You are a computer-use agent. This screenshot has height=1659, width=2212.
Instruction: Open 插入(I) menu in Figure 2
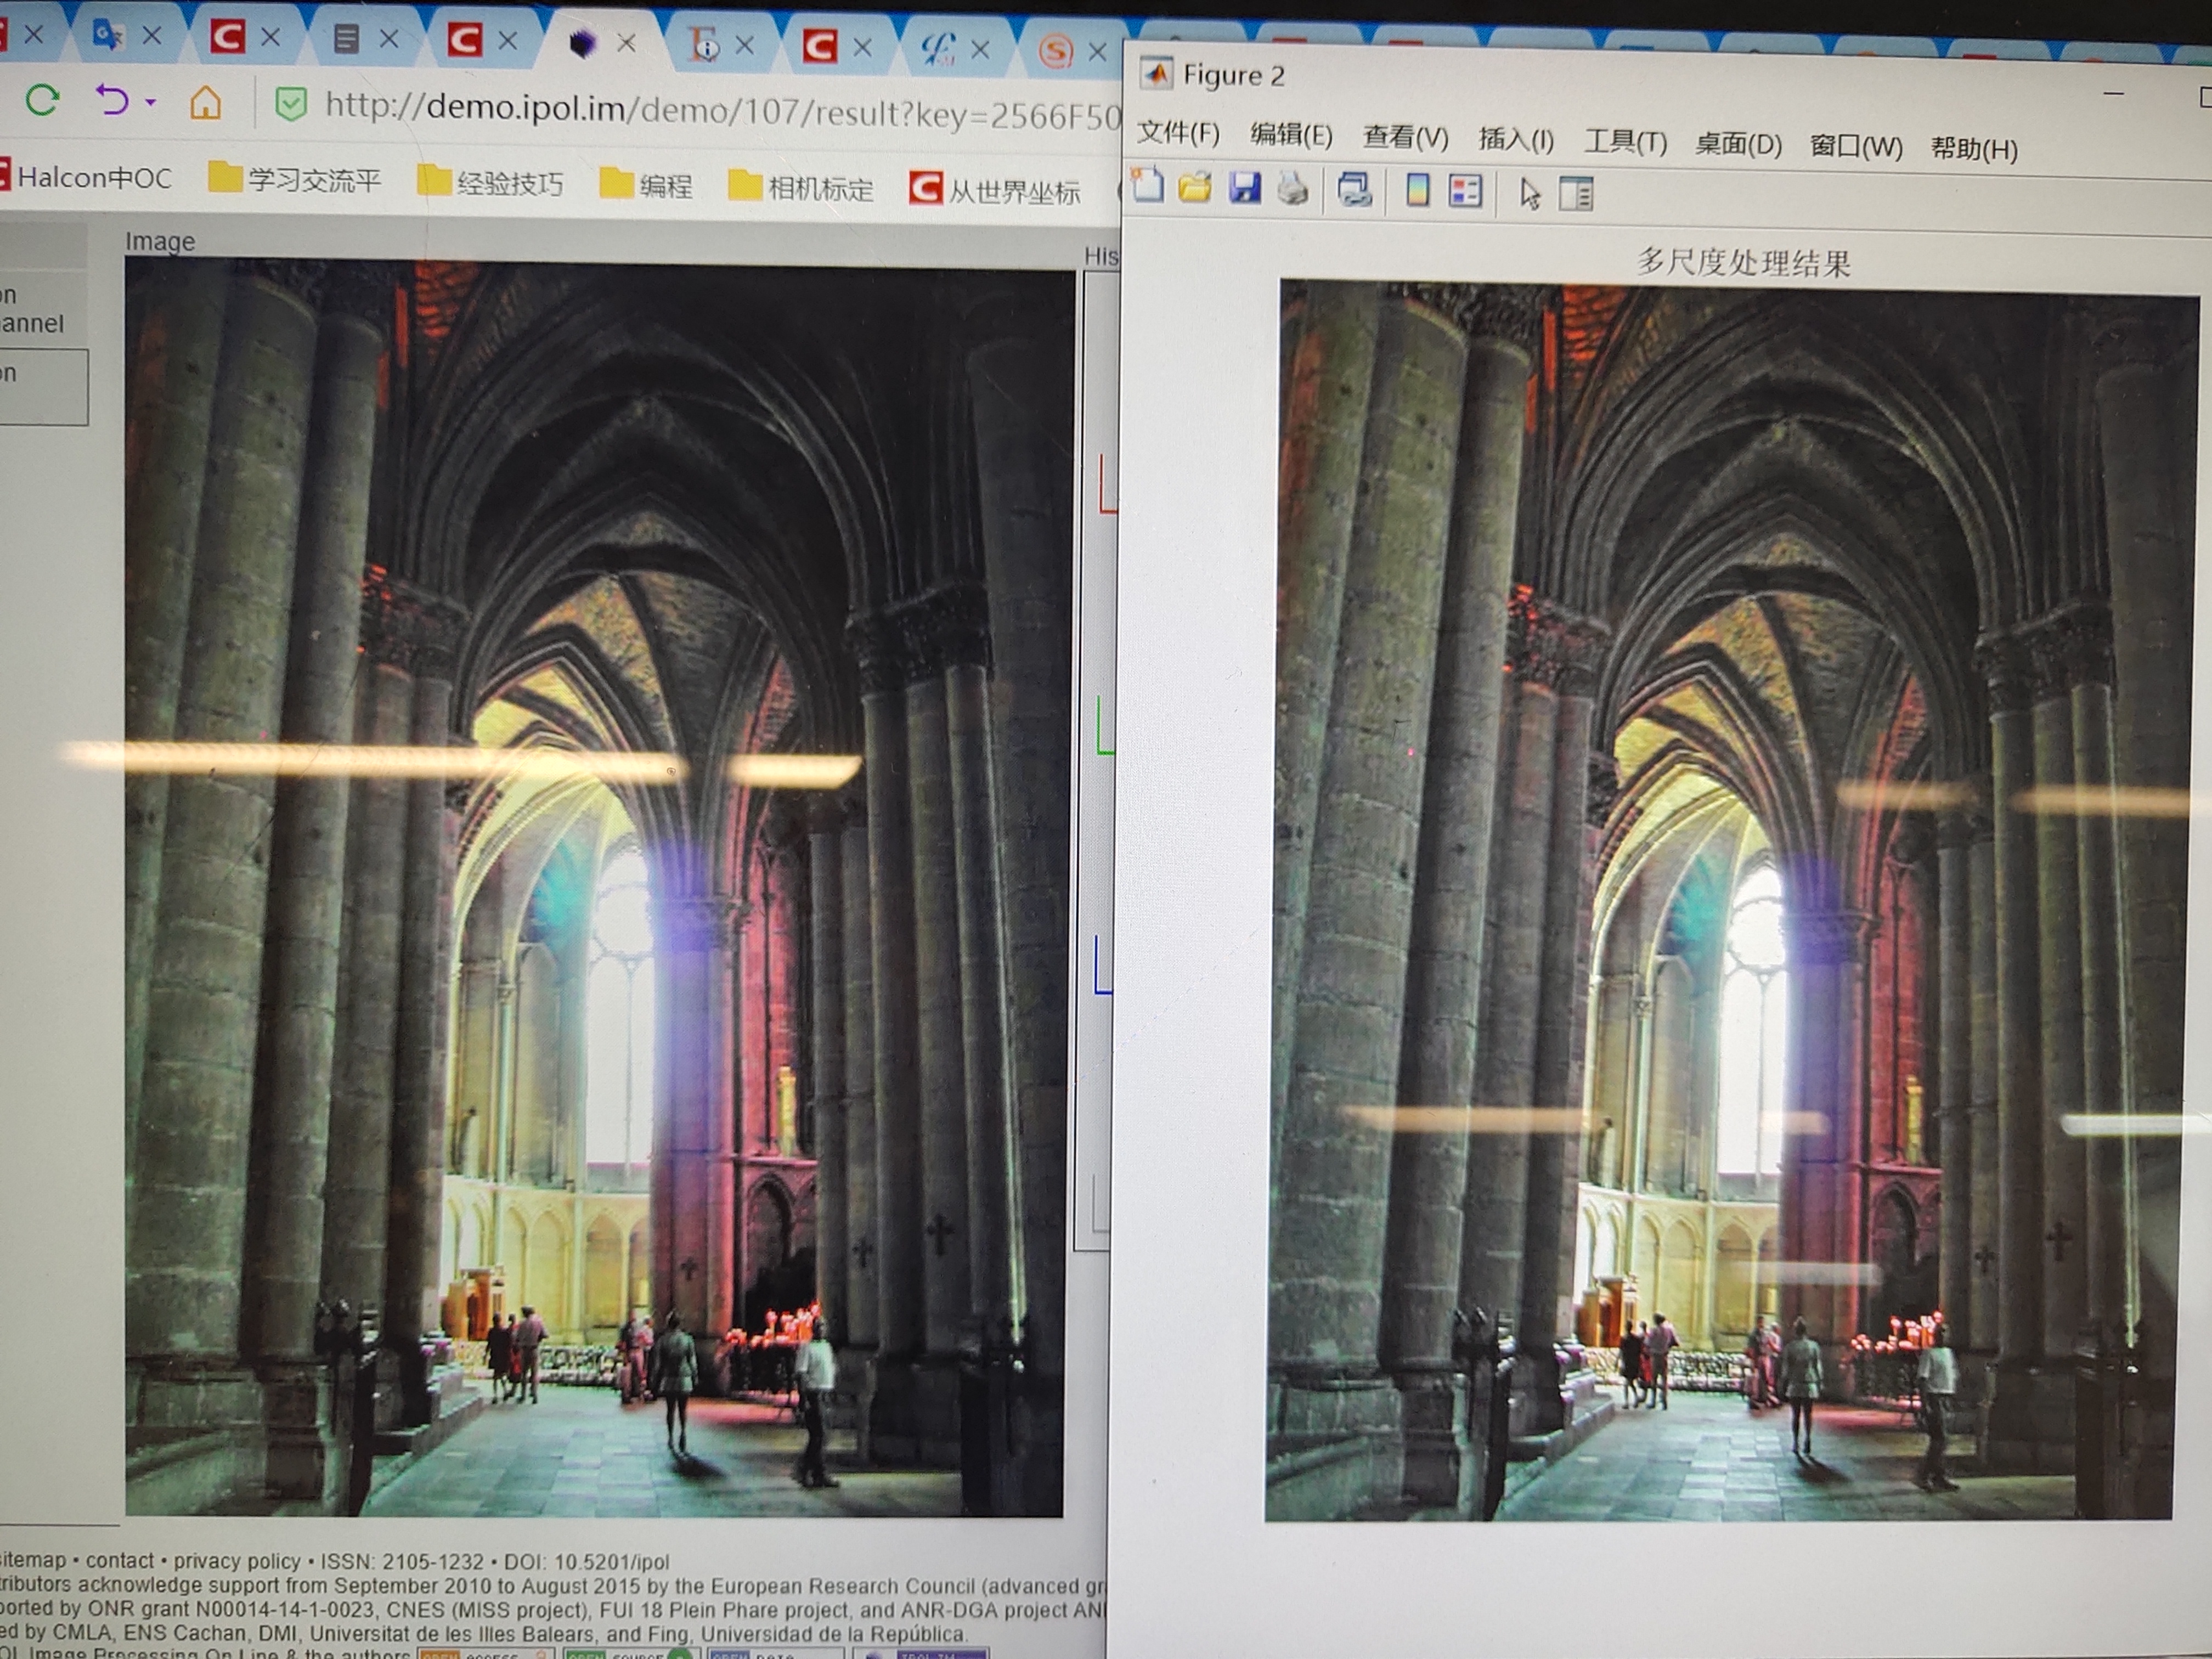1516,140
